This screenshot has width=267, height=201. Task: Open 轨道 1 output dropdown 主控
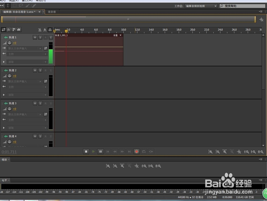(27, 54)
